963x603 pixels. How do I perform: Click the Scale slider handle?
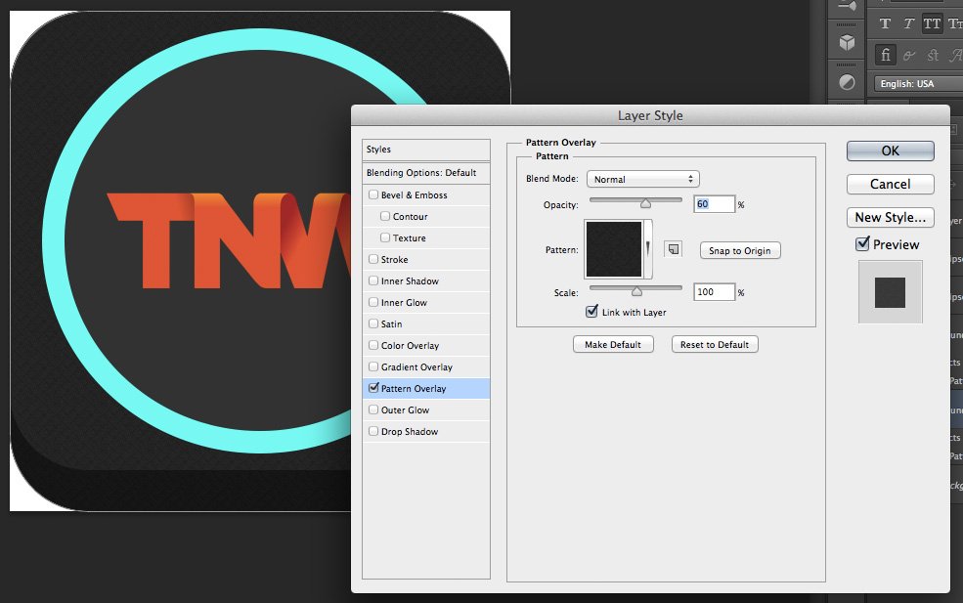[636, 291]
